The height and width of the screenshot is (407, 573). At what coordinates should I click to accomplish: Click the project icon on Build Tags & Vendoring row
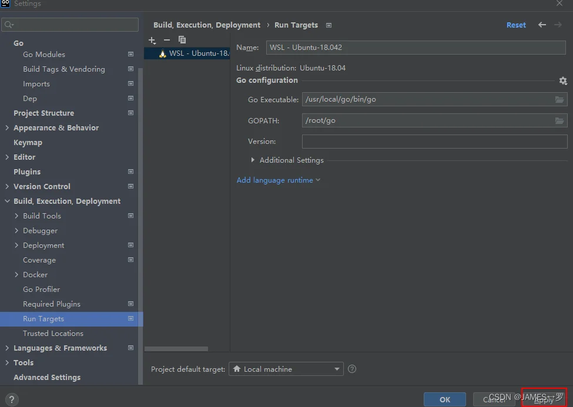[x=130, y=69]
